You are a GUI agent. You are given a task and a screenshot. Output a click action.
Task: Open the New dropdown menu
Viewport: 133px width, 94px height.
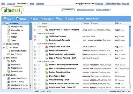(x=9, y=19)
